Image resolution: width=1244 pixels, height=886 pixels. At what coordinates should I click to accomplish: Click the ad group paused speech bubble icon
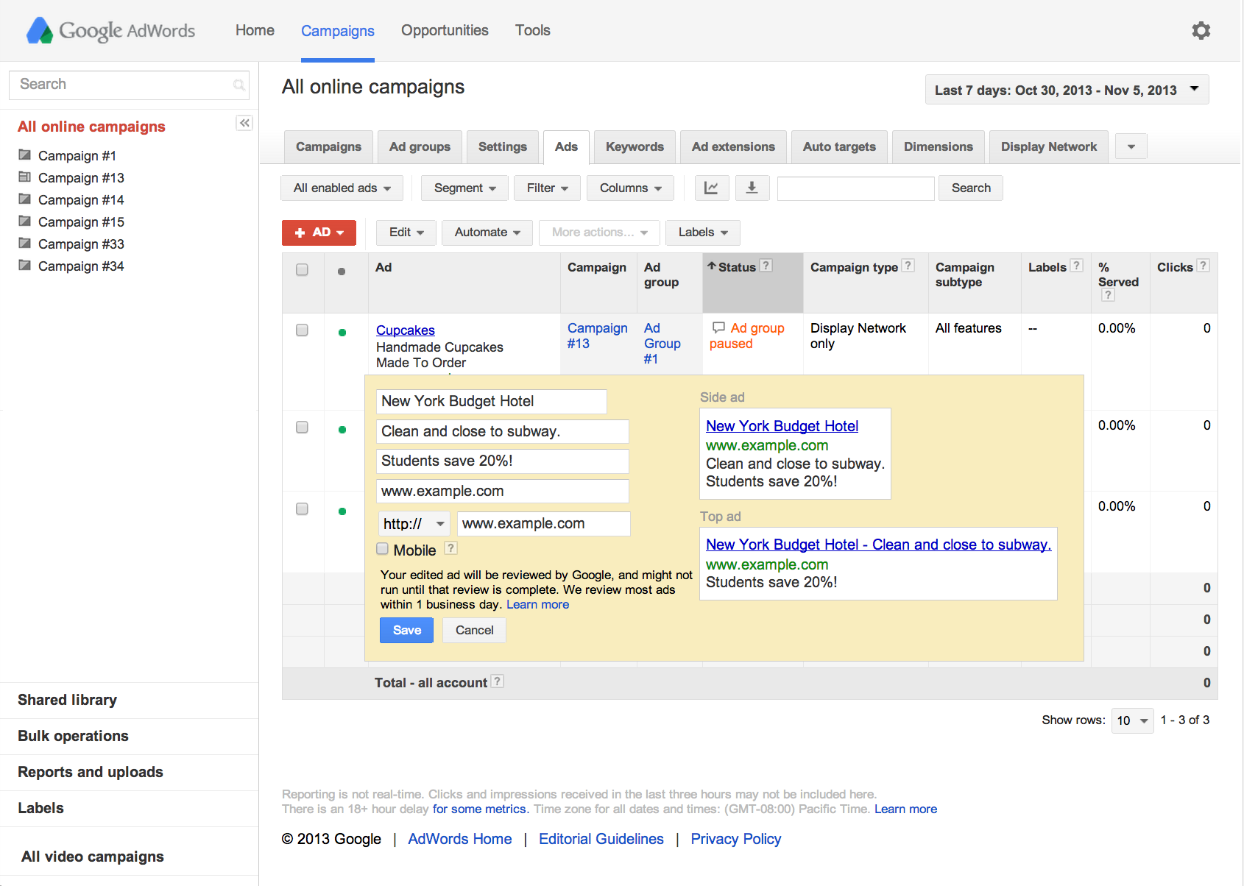click(718, 327)
